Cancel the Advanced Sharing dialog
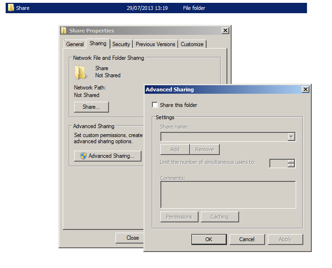The image size is (332, 268). pyautogui.click(x=247, y=239)
